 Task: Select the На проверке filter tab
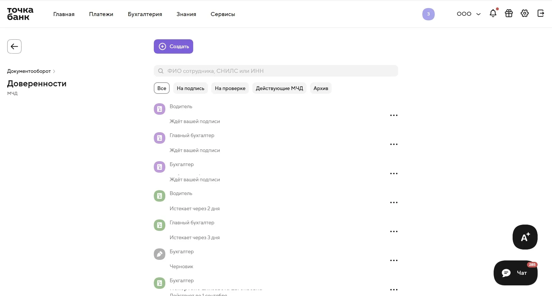[230, 88]
